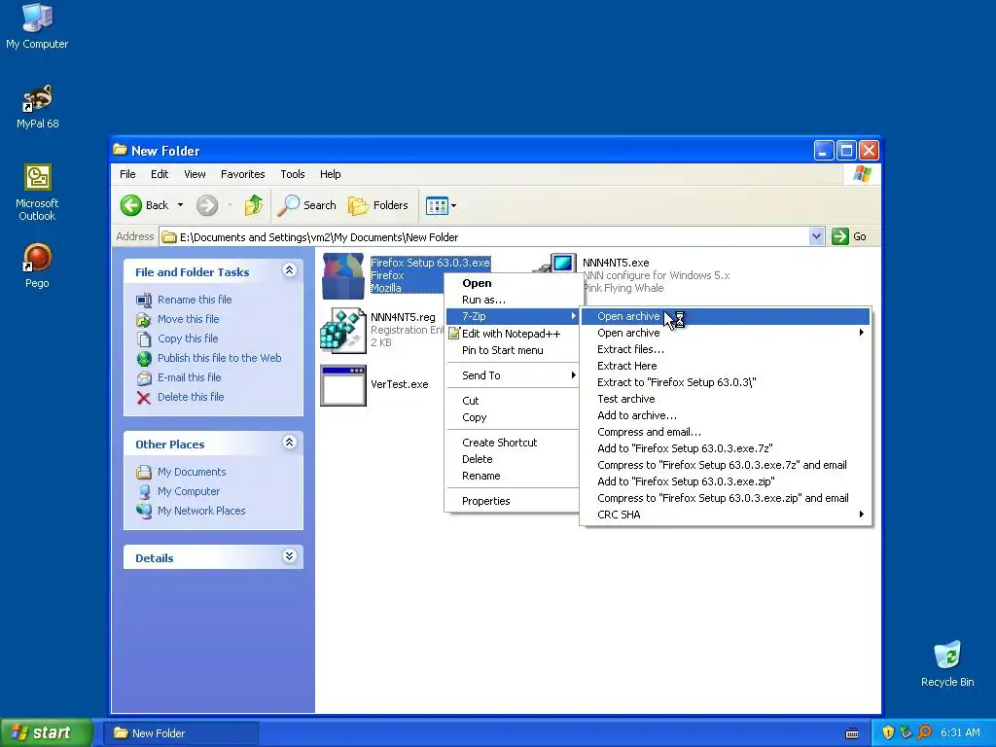Go up one folder level
This screenshot has width=996, height=747.
[254, 205]
